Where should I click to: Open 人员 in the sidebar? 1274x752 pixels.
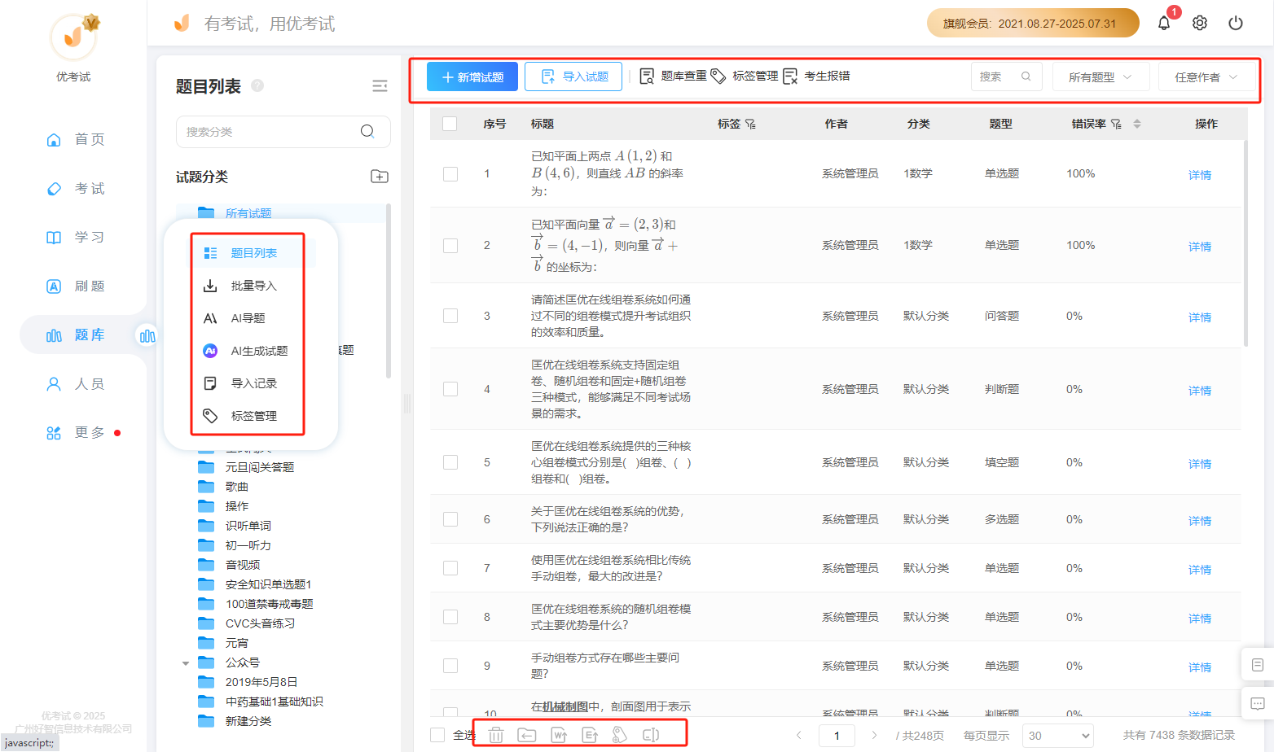tap(75, 383)
